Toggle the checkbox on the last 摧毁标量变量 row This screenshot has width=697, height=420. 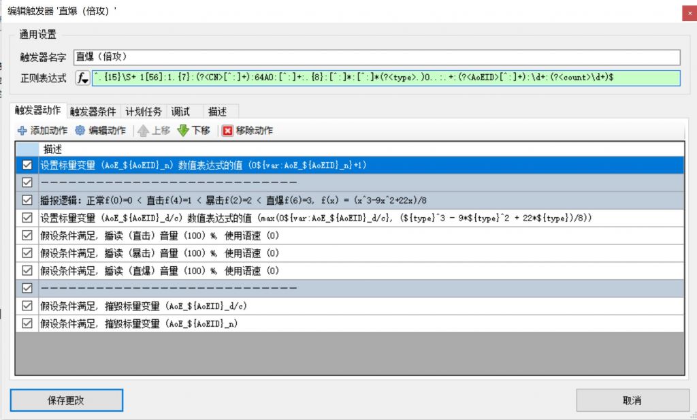[26, 323]
